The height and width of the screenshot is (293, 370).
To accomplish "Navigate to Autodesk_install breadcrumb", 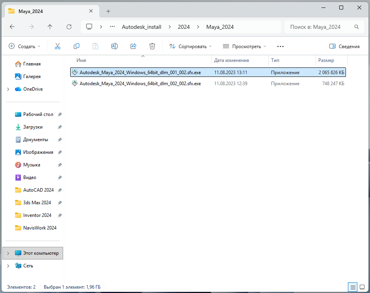I will (x=142, y=27).
